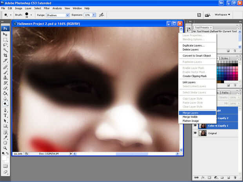
Task: Click Create new layer icon in Layers panel
Action: (x=228, y=177)
